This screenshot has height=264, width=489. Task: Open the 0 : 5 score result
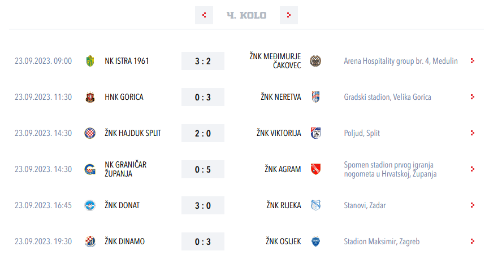203,169
